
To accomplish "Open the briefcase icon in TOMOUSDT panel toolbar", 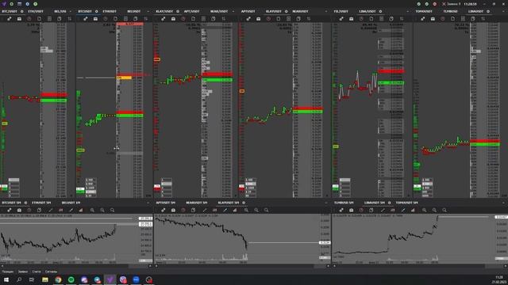I will pyautogui.click(x=433, y=19).
